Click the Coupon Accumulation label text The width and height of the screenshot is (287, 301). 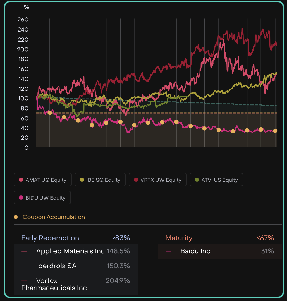54,217
